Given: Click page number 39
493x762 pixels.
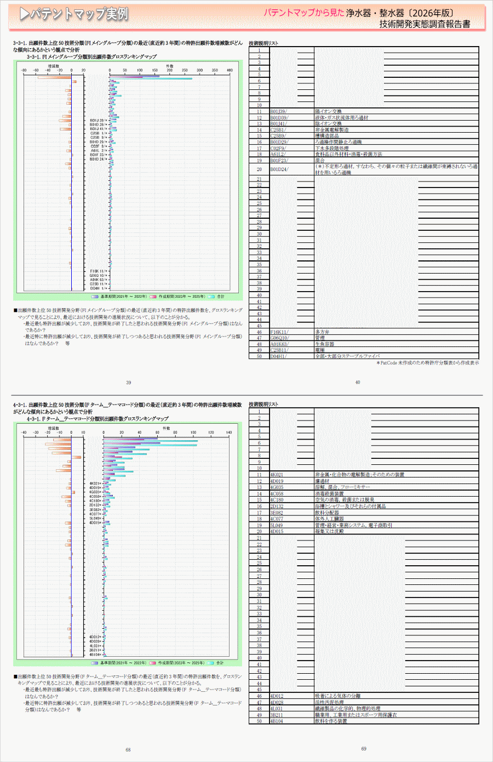Looking at the screenshot, I should [128, 383].
